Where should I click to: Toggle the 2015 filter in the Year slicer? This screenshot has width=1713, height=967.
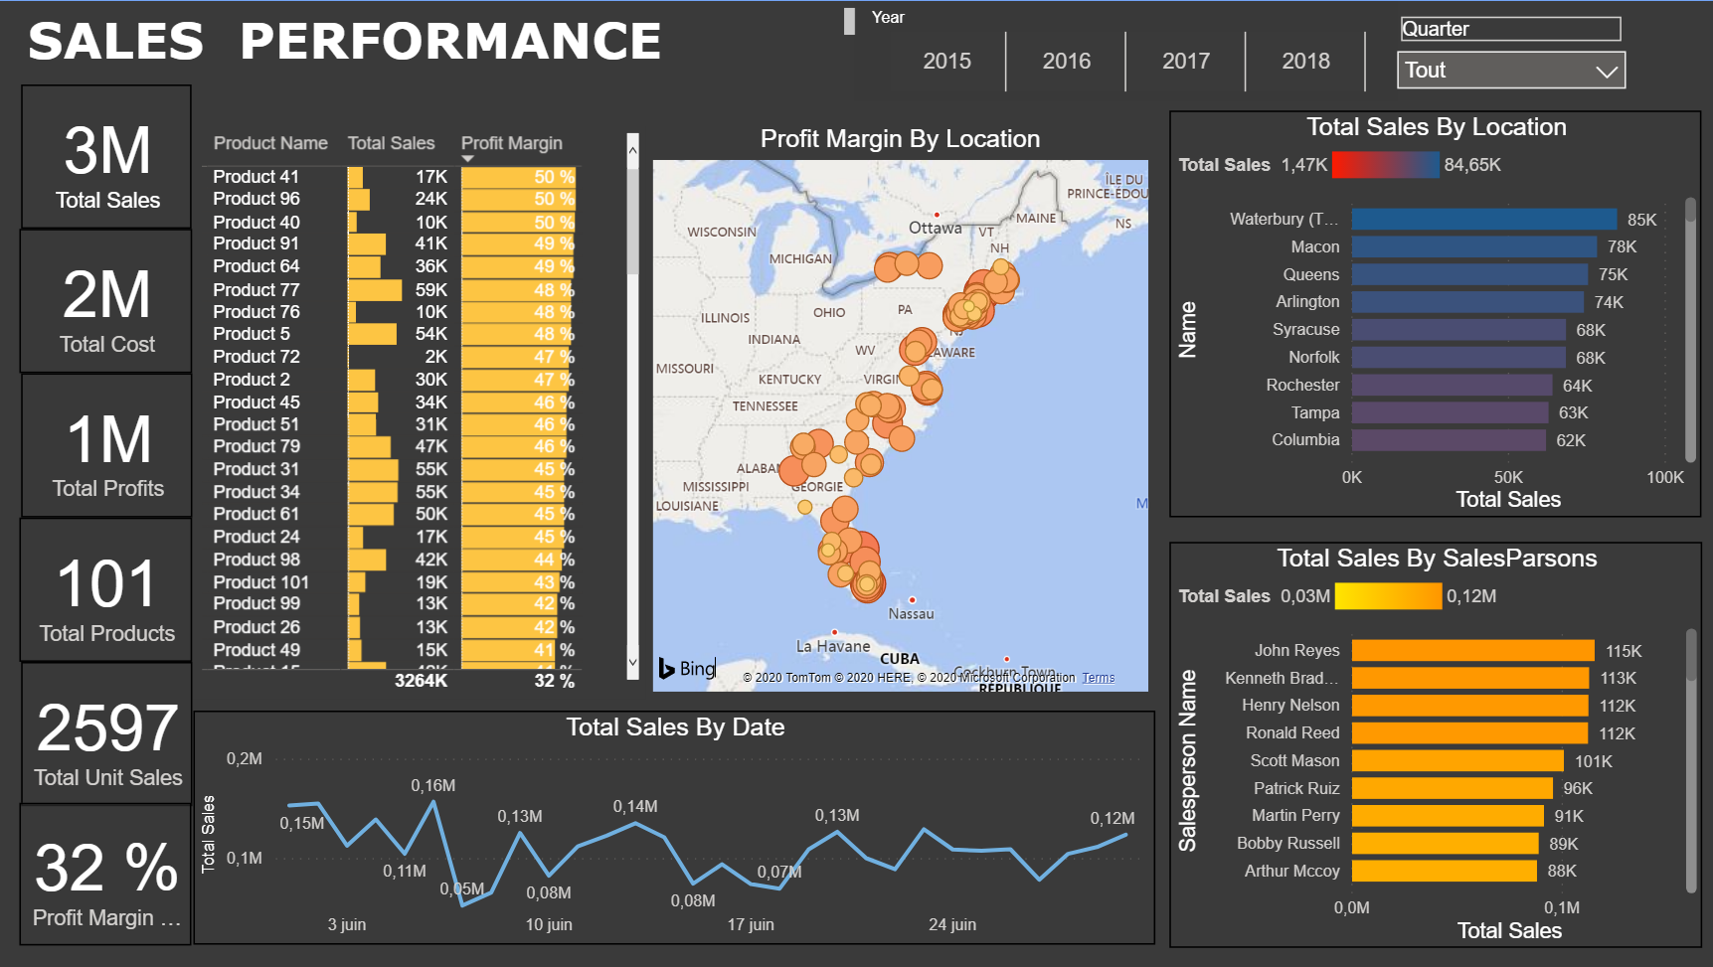click(946, 61)
